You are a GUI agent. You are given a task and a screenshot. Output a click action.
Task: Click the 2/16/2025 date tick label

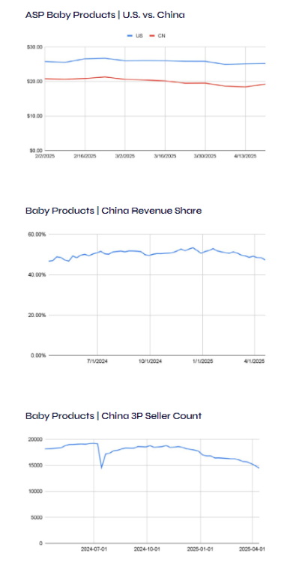(x=85, y=156)
